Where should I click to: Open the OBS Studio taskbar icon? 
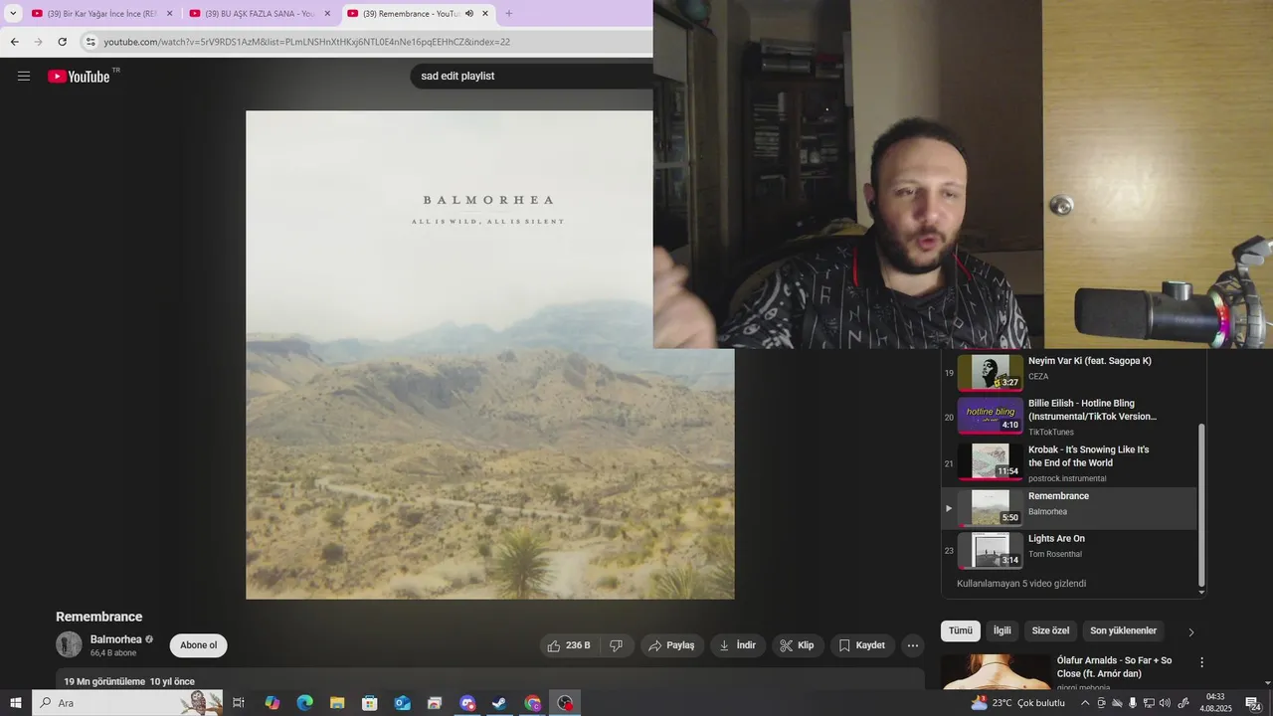[565, 703]
